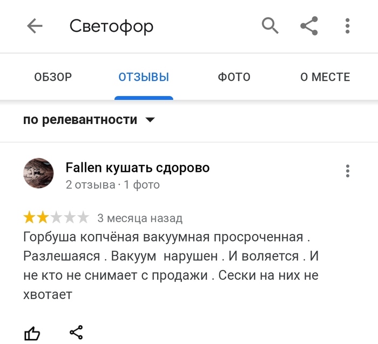Open review options three-dot menu
The height and width of the screenshot is (344, 378).
point(347,171)
